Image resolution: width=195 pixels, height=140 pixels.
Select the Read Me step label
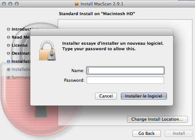[x=21, y=37]
